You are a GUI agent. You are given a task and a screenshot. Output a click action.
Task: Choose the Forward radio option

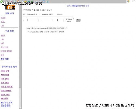click(73, 19)
